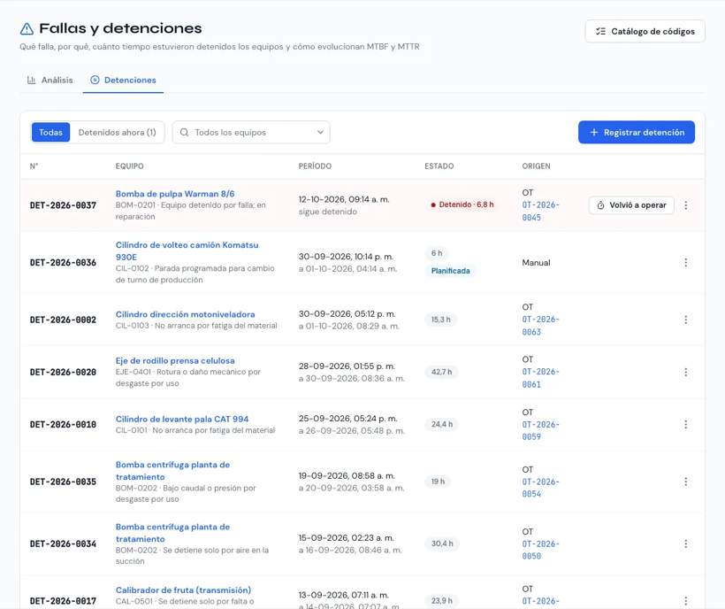Open the more options menu for DET-2026-0020
Image resolution: width=725 pixels, height=609 pixels.
click(686, 372)
